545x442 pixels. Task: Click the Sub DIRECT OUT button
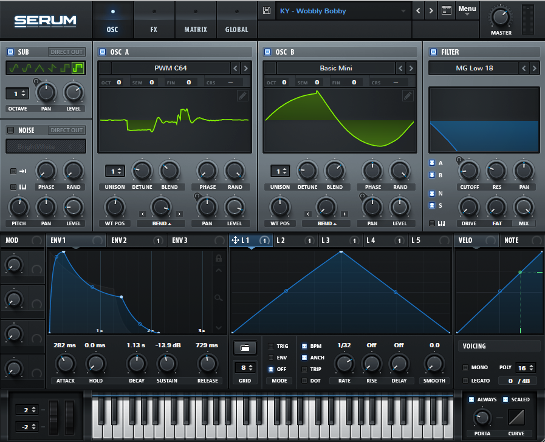(x=67, y=52)
